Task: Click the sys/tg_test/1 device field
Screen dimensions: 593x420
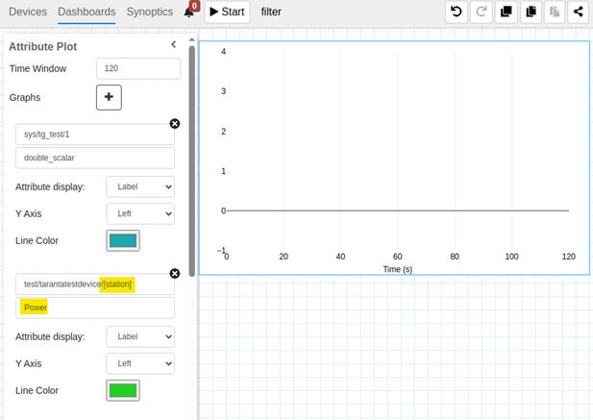Action: tap(95, 135)
